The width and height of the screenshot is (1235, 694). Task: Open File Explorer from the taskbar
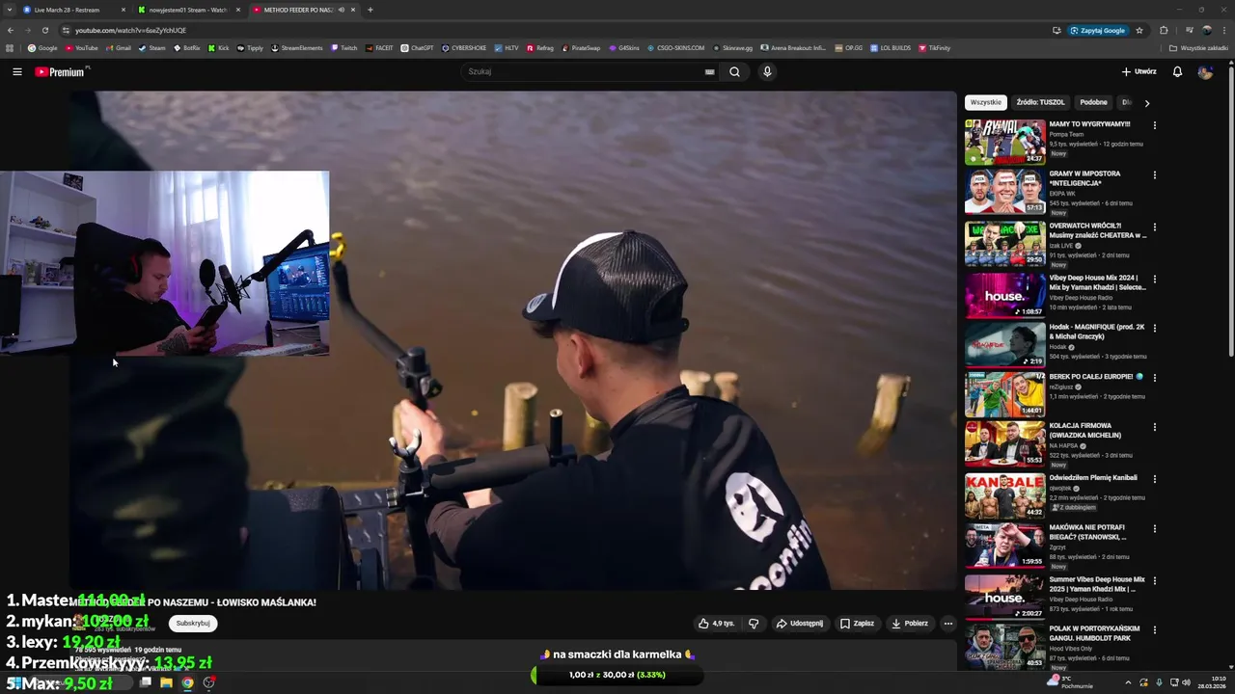[166, 682]
